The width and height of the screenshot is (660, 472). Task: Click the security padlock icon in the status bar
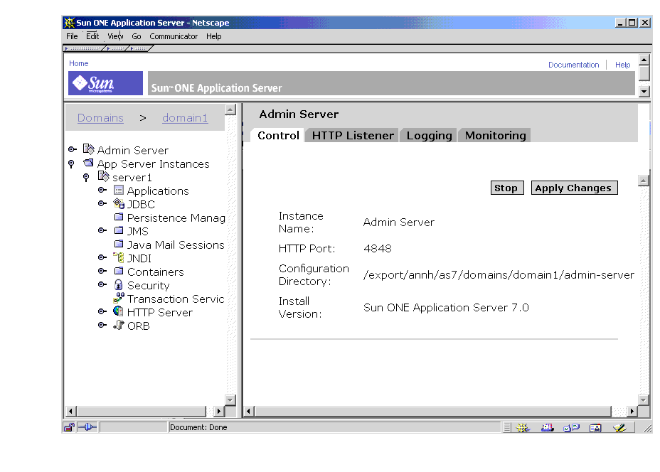tap(69, 427)
